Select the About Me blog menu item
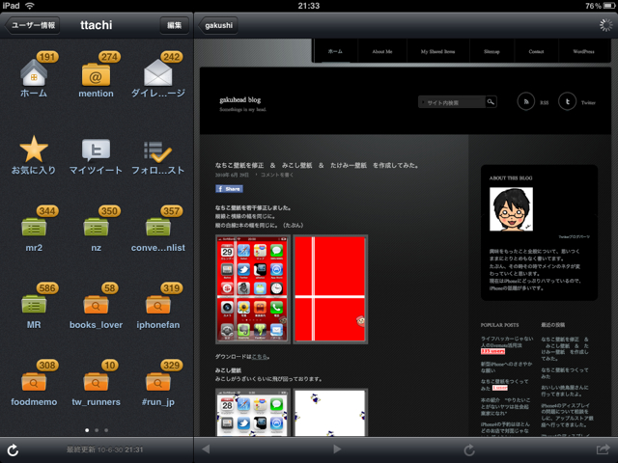Screen dimensions: 618x463 click(x=381, y=51)
